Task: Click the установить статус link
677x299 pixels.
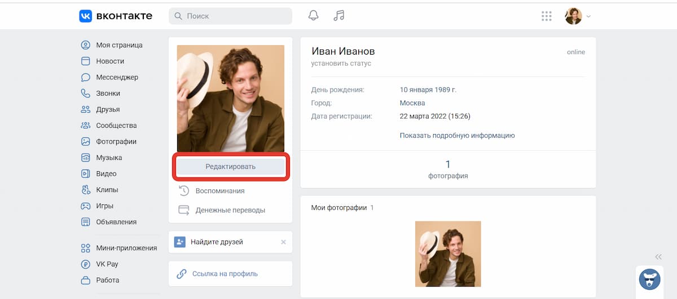Action: coord(341,64)
